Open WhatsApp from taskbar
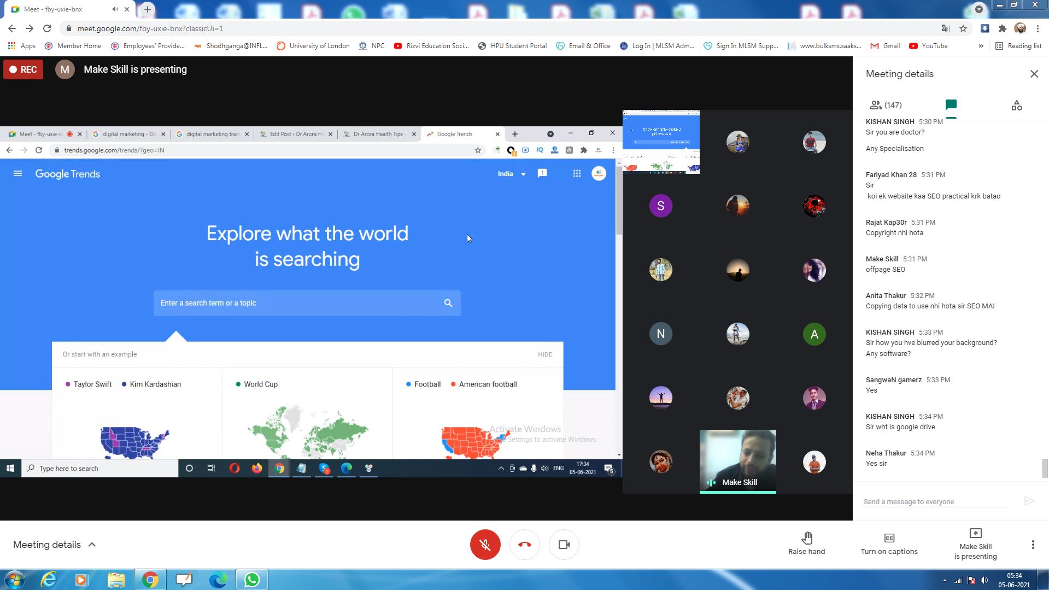 pos(251,580)
